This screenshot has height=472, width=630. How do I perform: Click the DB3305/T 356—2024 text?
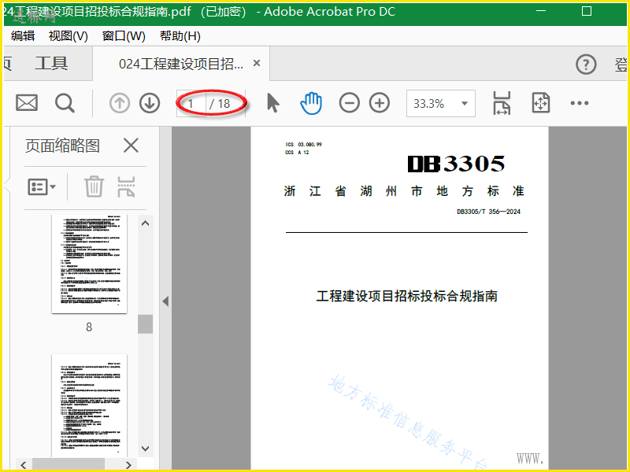[x=488, y=212]
